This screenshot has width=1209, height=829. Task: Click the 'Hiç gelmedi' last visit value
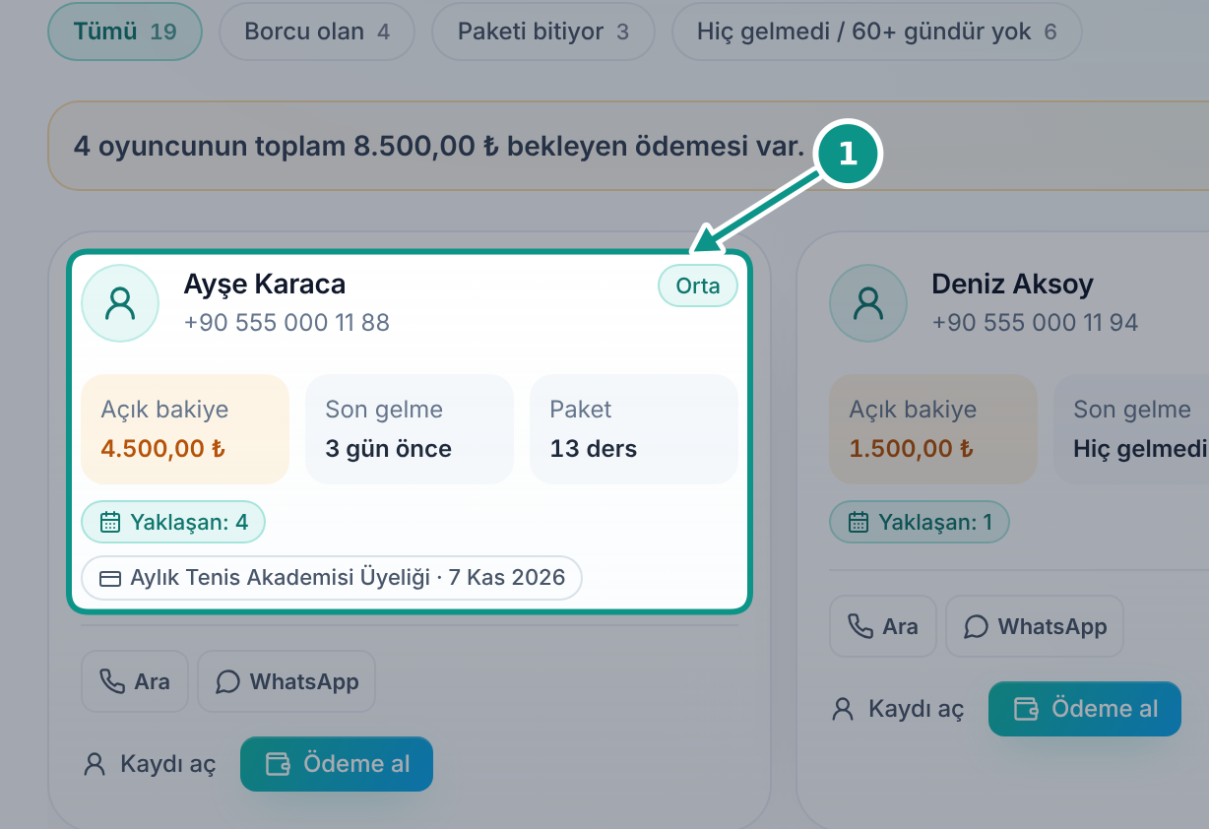(1141, 449)
